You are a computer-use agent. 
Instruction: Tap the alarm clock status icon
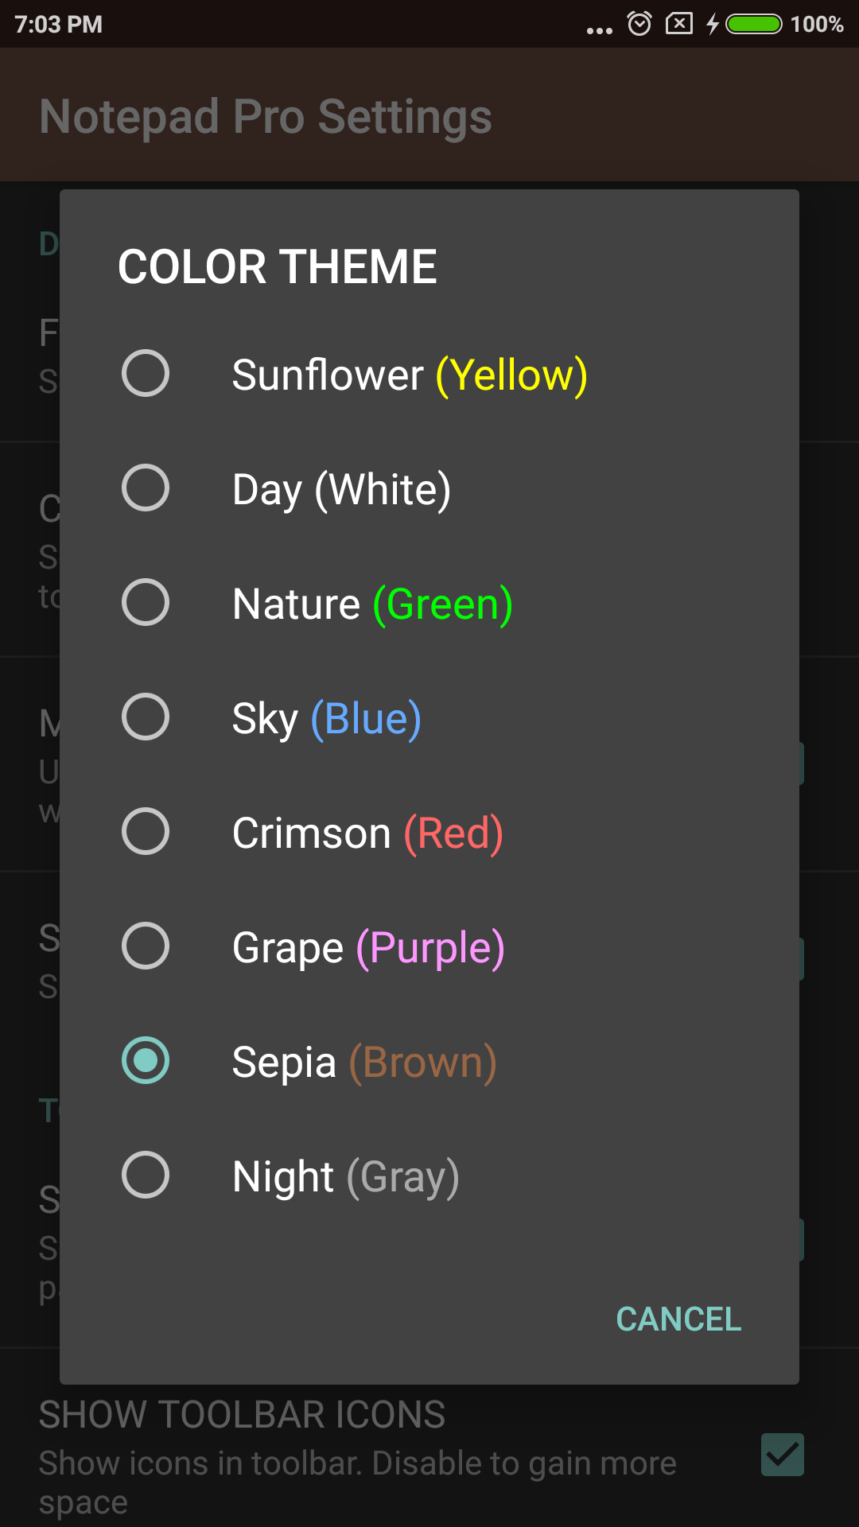tap(639, 24)
